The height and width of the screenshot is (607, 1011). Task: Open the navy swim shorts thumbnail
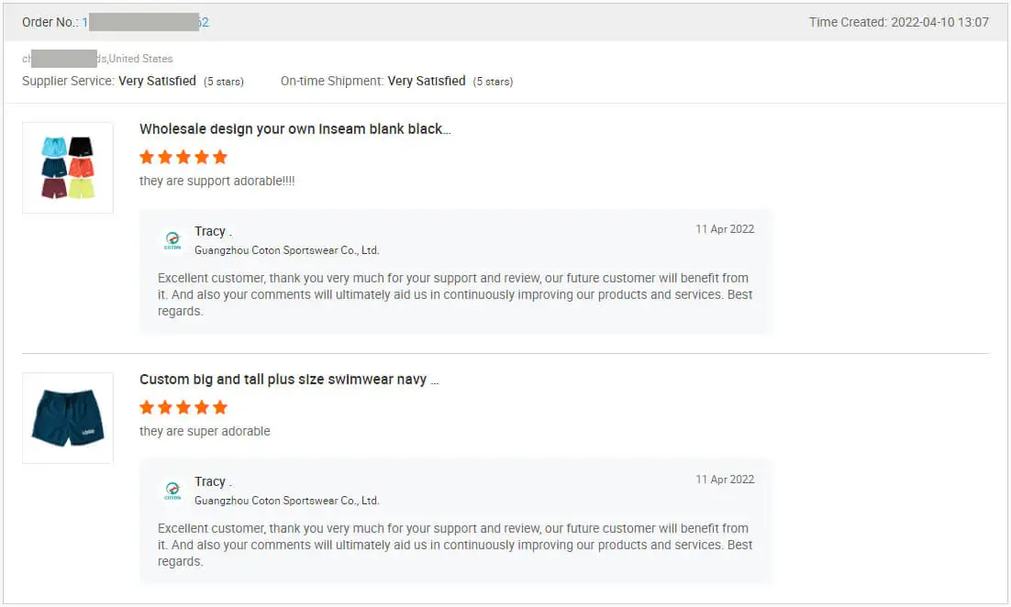[x=68, y=418]
